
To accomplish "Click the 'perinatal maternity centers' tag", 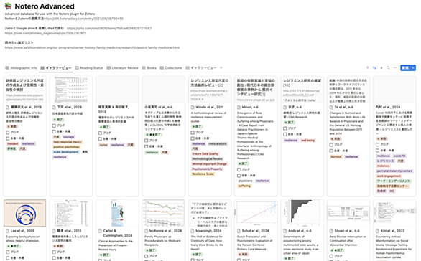I will point(394,171).
